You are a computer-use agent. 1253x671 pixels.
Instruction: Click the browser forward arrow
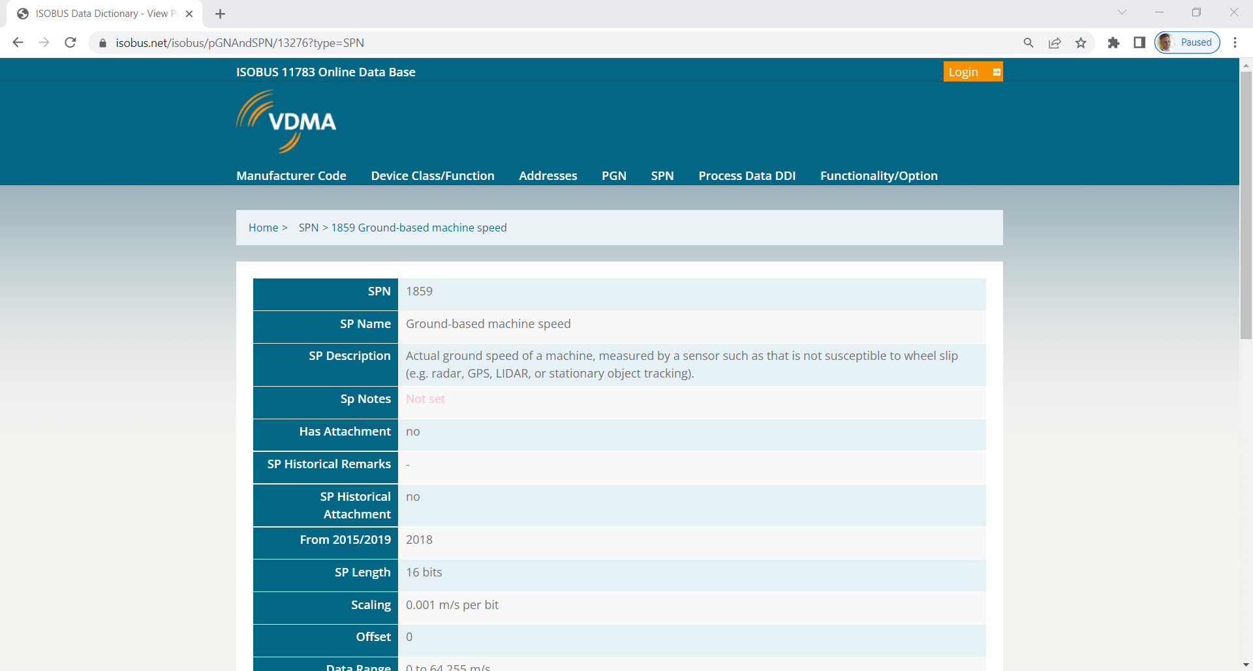point(44,42)
